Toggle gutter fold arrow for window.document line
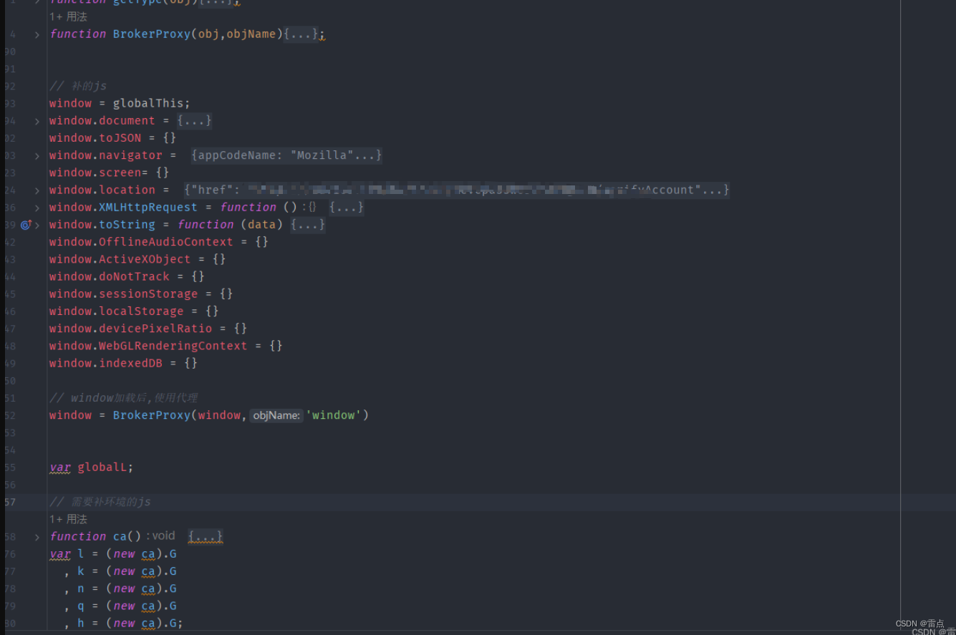This screenshot has height=635, width=956. click(37, 121)
